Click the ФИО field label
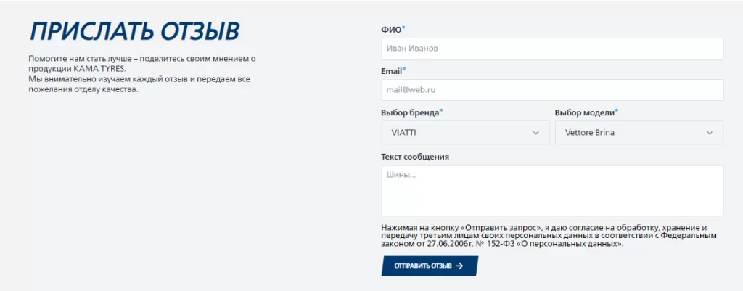 pos(390,30)
